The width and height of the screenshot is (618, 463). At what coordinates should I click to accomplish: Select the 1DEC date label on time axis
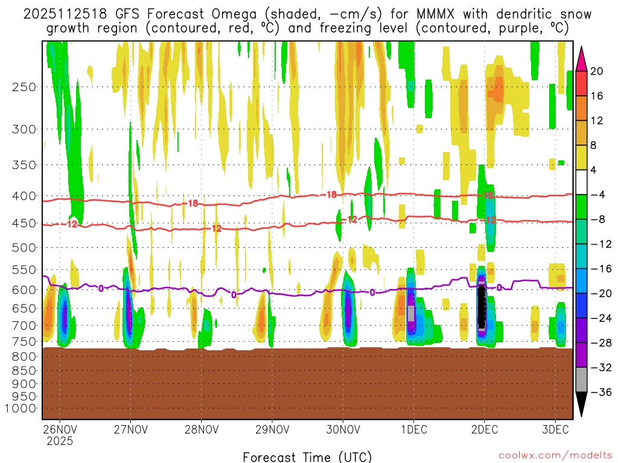[414, 429]
